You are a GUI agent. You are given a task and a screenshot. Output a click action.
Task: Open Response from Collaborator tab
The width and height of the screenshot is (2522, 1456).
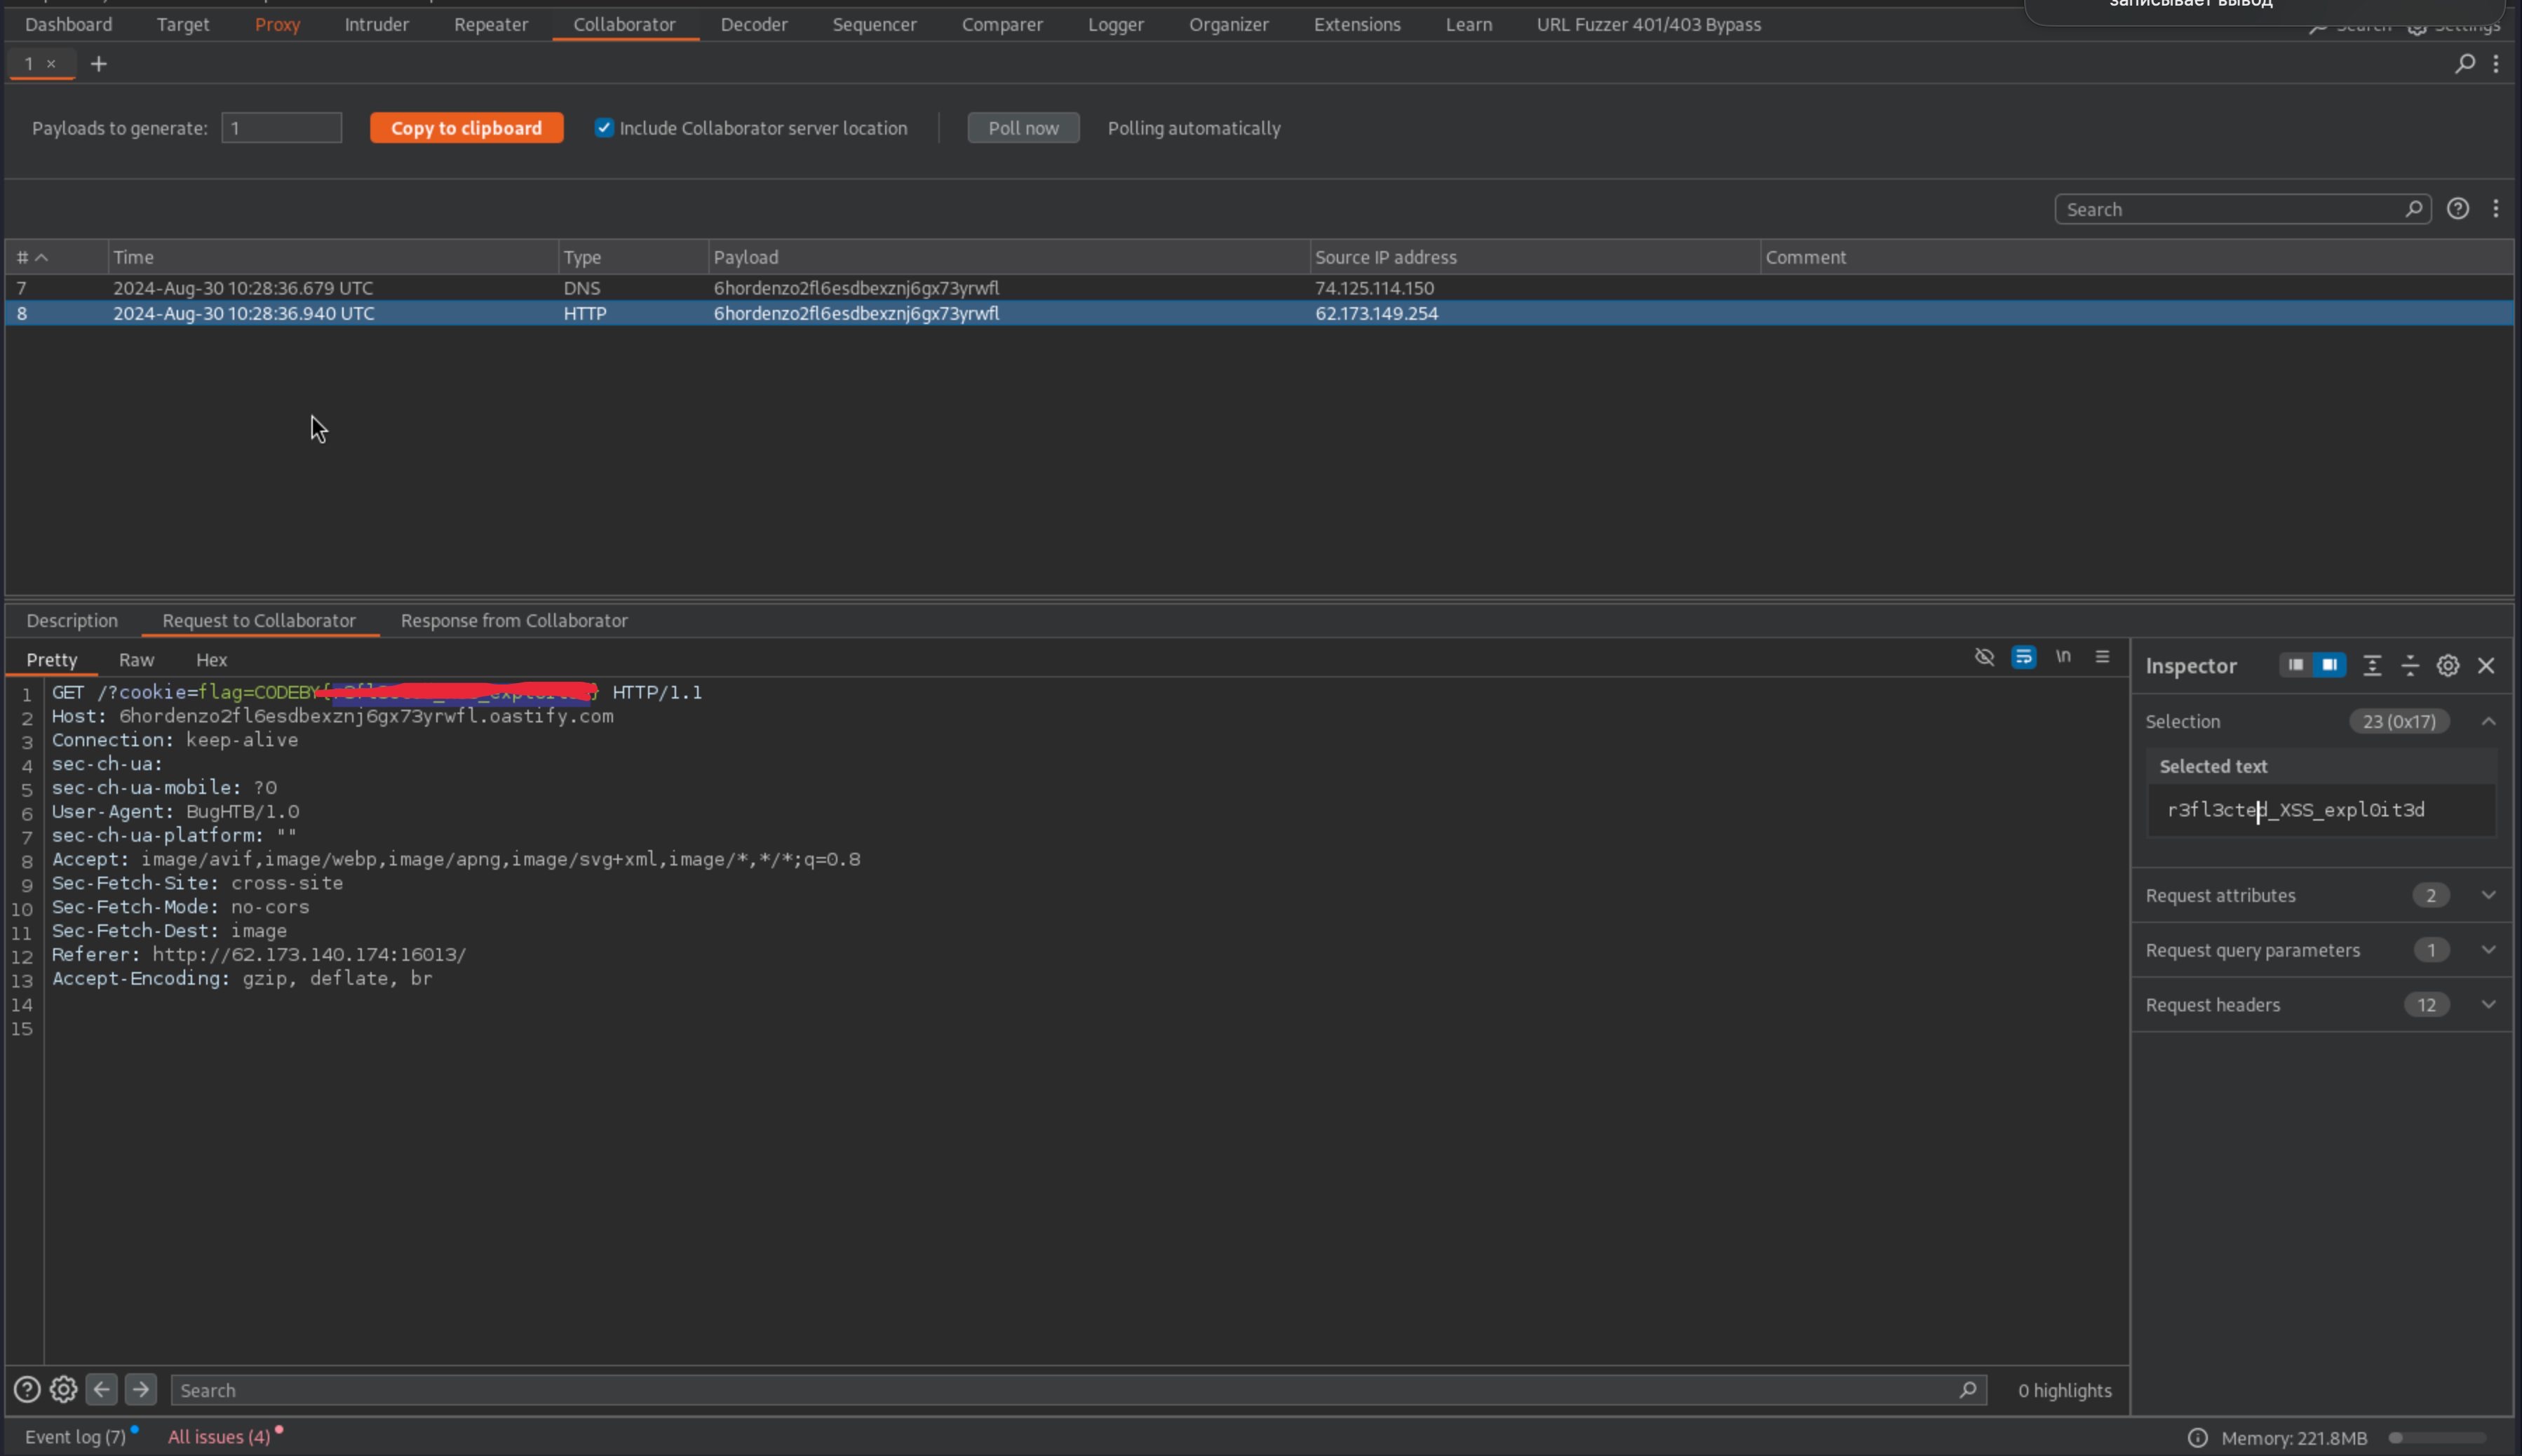pos(514,620)
